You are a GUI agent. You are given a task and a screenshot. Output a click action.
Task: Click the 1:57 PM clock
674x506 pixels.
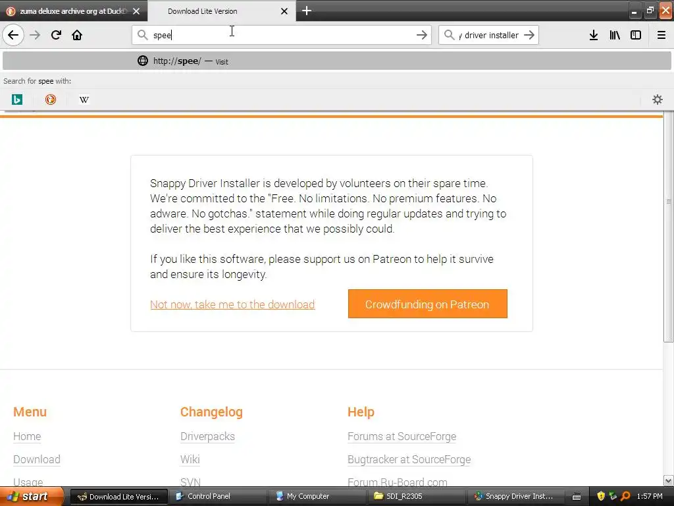pos(650,496)
